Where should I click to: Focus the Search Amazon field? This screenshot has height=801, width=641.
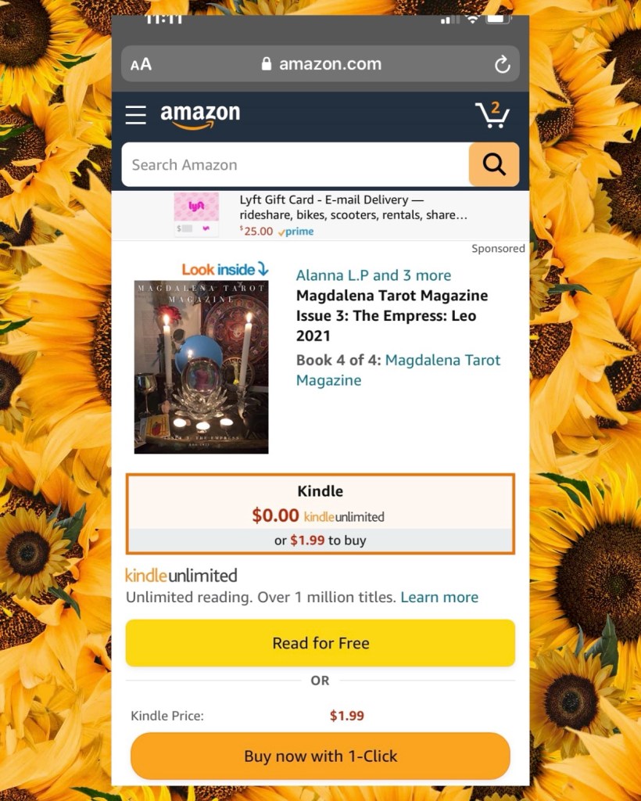click(295, 164)
